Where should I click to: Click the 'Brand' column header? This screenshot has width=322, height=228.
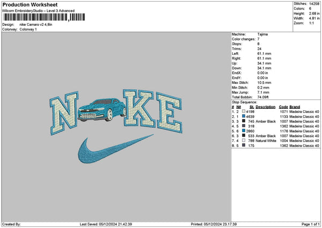(x=295, y=107)
